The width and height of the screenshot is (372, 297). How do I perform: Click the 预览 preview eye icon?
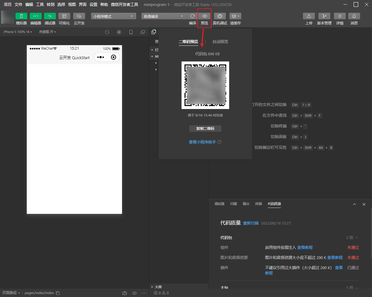pos(204,16)
